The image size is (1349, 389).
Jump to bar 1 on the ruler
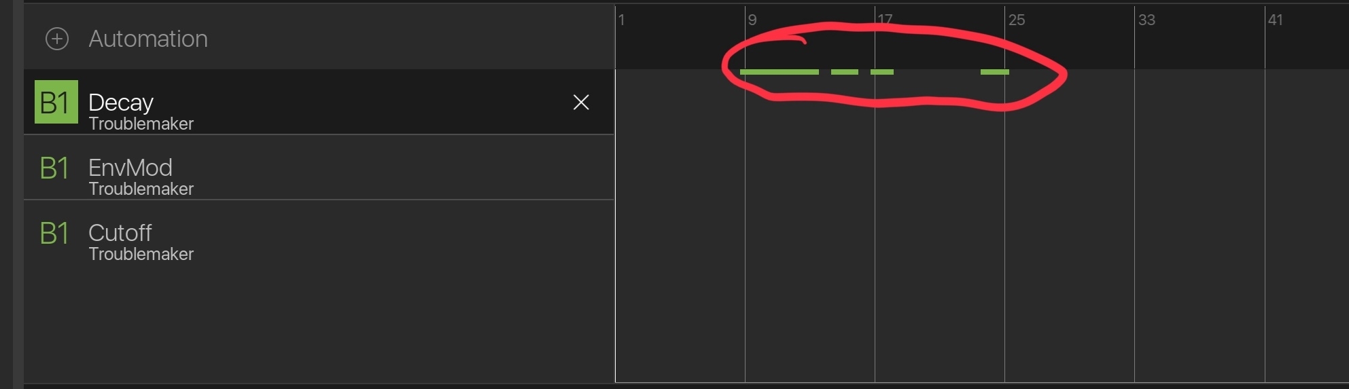[x=621, y=20]
